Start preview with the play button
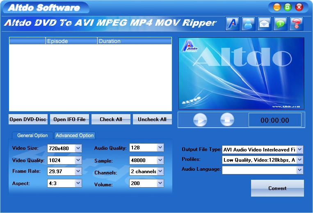The image size is (313, 213). pyautogui.click(x=200, y=120)
